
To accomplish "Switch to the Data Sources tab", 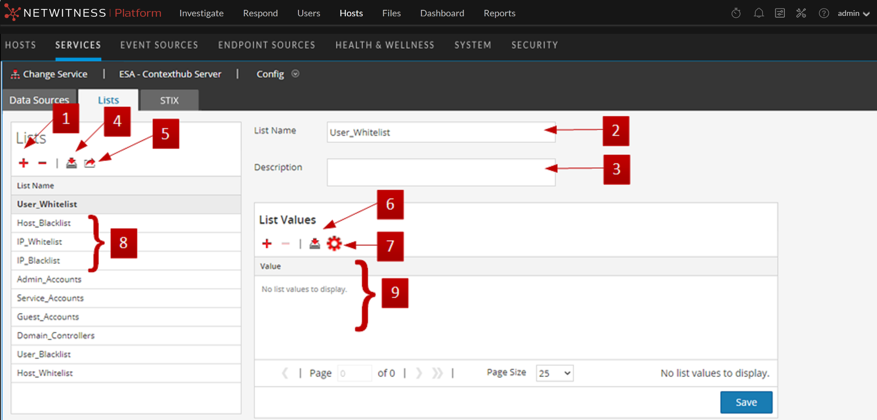I will click(39, 100).
